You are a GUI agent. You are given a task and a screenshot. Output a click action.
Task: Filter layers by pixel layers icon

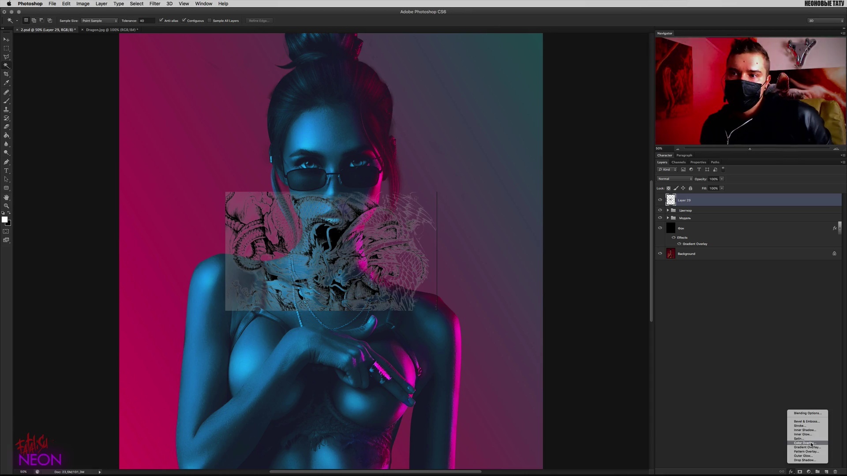683,169
